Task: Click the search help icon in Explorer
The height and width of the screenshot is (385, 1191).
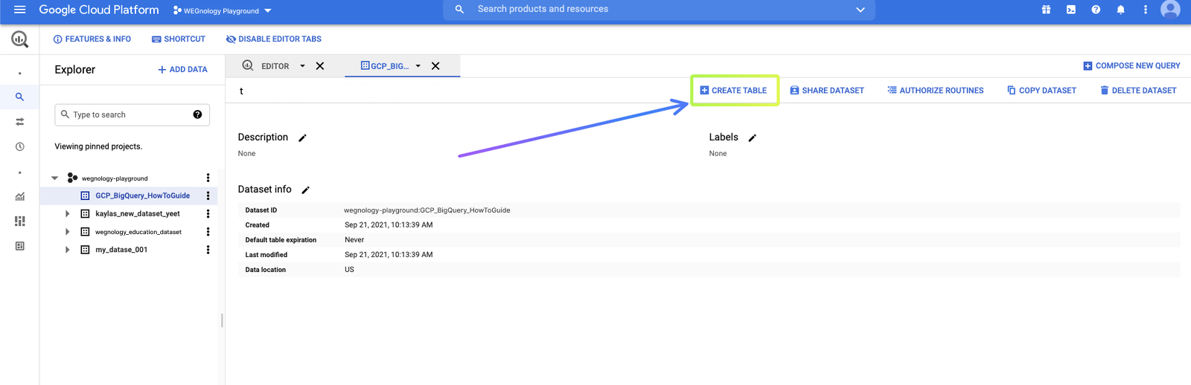Action: [197, 114]
